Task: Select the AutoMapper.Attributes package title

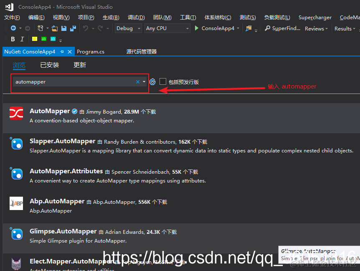Action: tap(66, 171)
